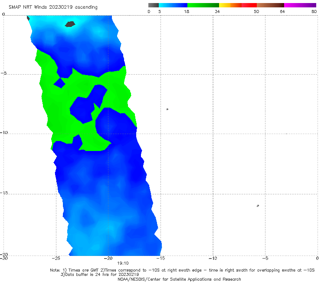The image size is (321, 282).
Task: Click the color bar label '18'
Action: [187, 11]
